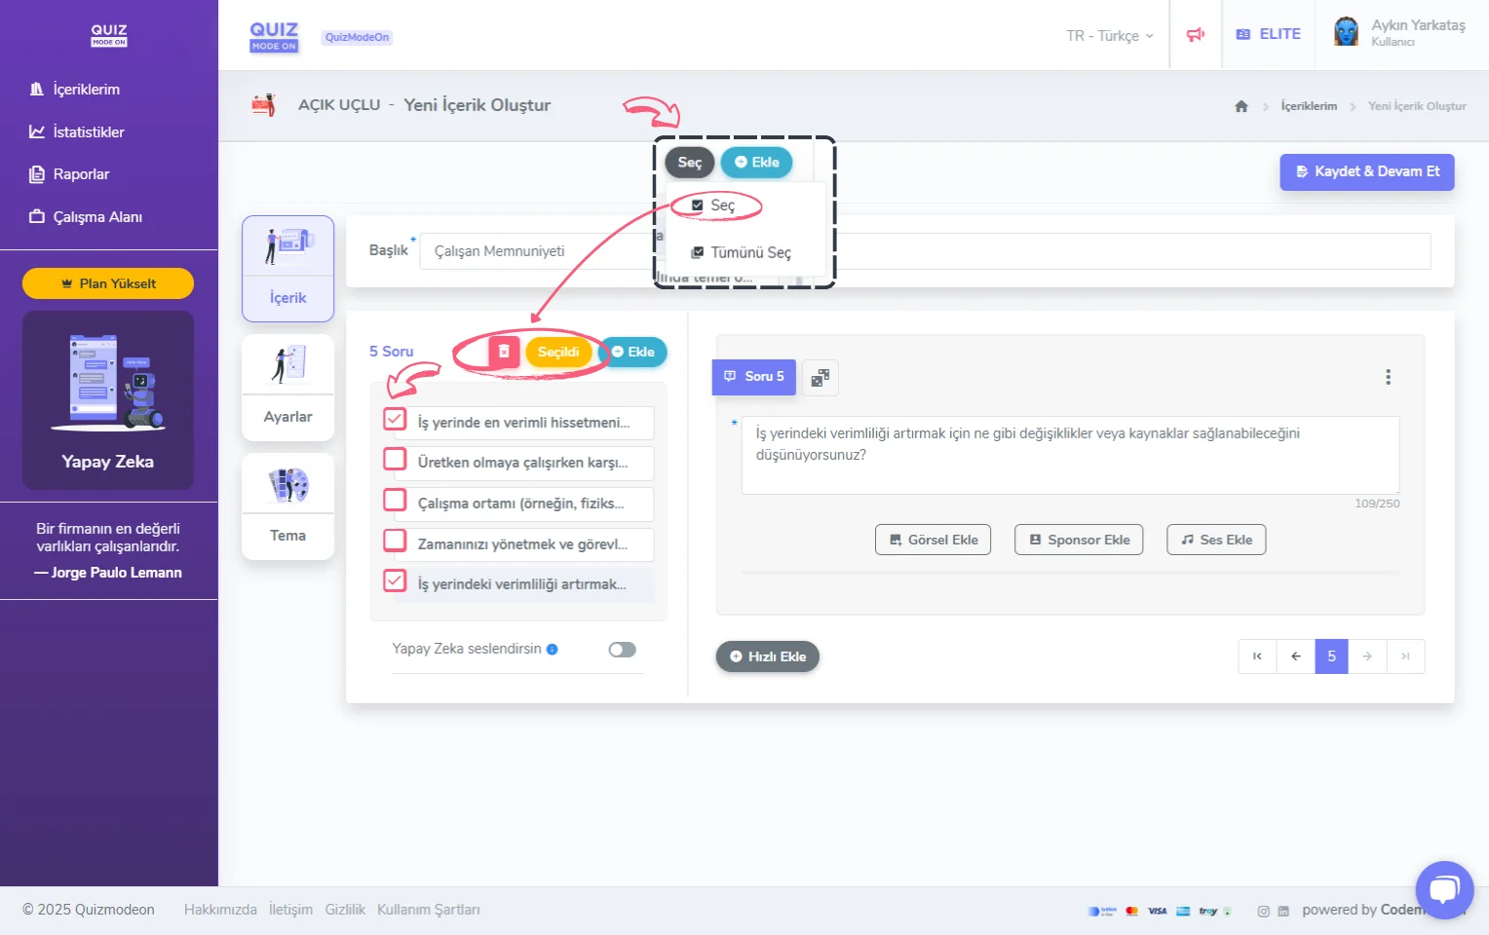Open İstatistikler in the sidebar
This screenshot has height=935, width=1489.
88,132
